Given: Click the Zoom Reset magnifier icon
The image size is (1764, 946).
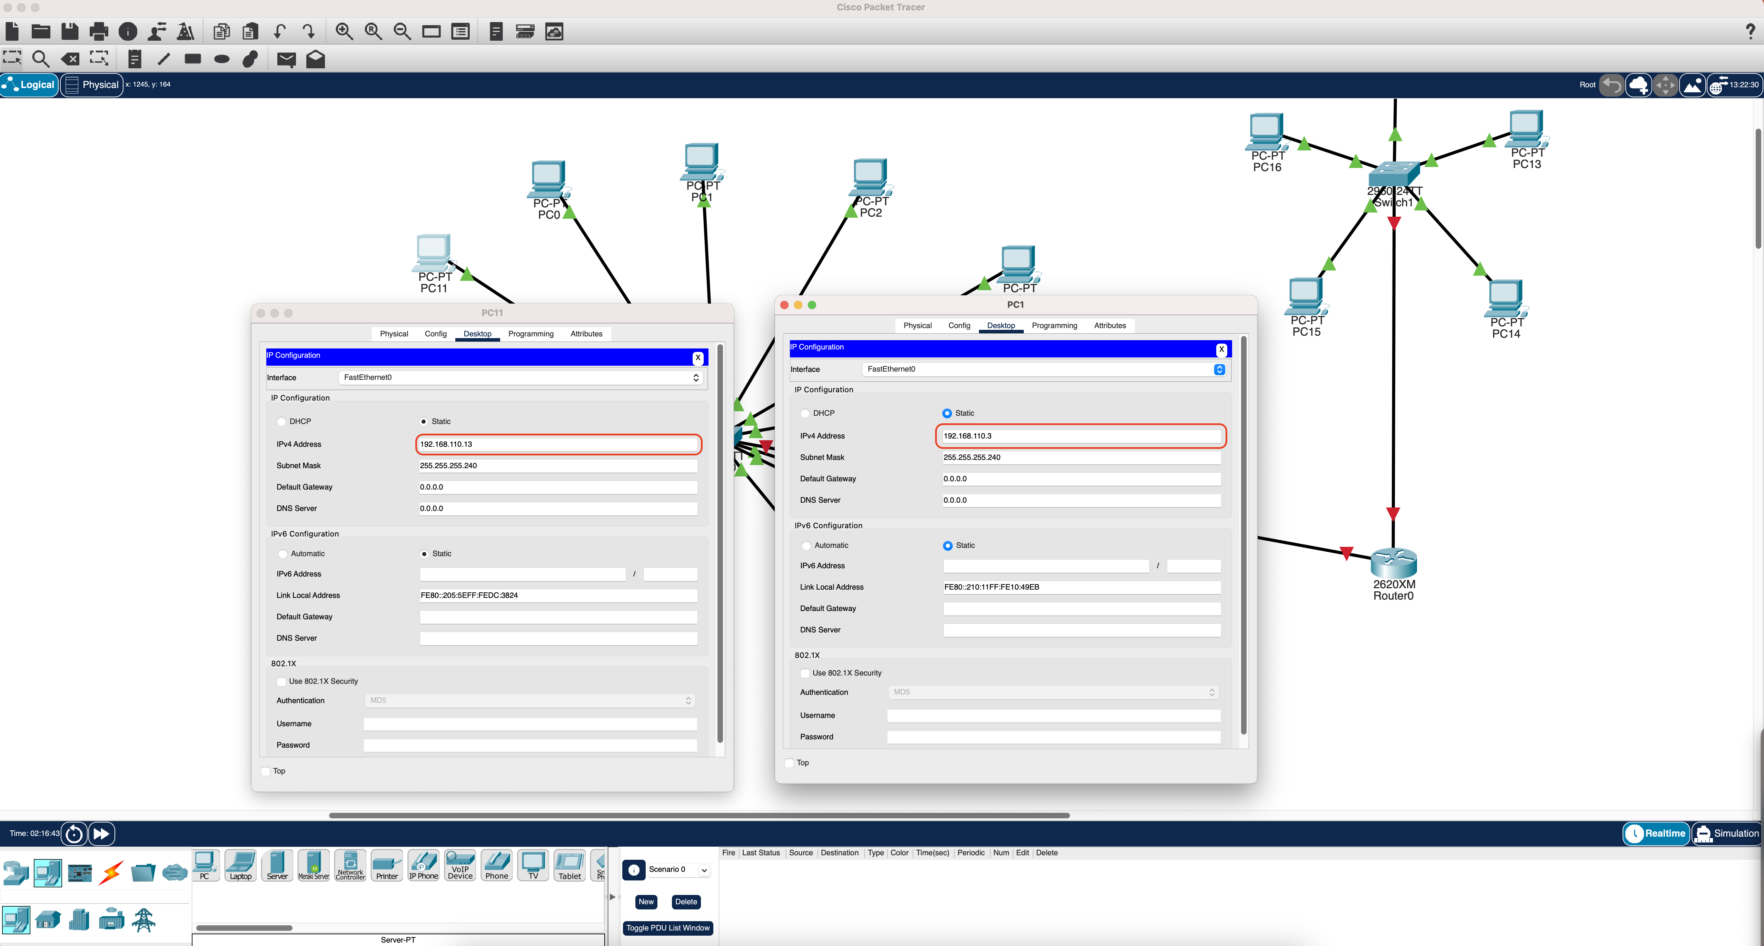Looking at the screenshot, I should (x=373, y=31).
